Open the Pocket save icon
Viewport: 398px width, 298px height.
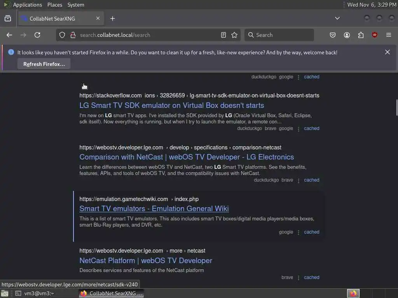coord(333,35)
